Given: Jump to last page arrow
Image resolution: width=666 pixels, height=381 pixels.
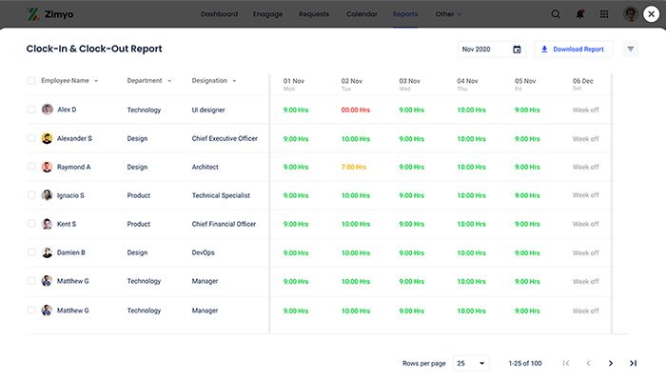Looking at the screenshot, I should click(634, 363).
